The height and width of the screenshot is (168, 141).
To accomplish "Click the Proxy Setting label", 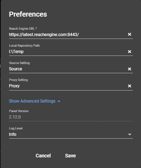I will pyautogui.click(x=18, y=80).
